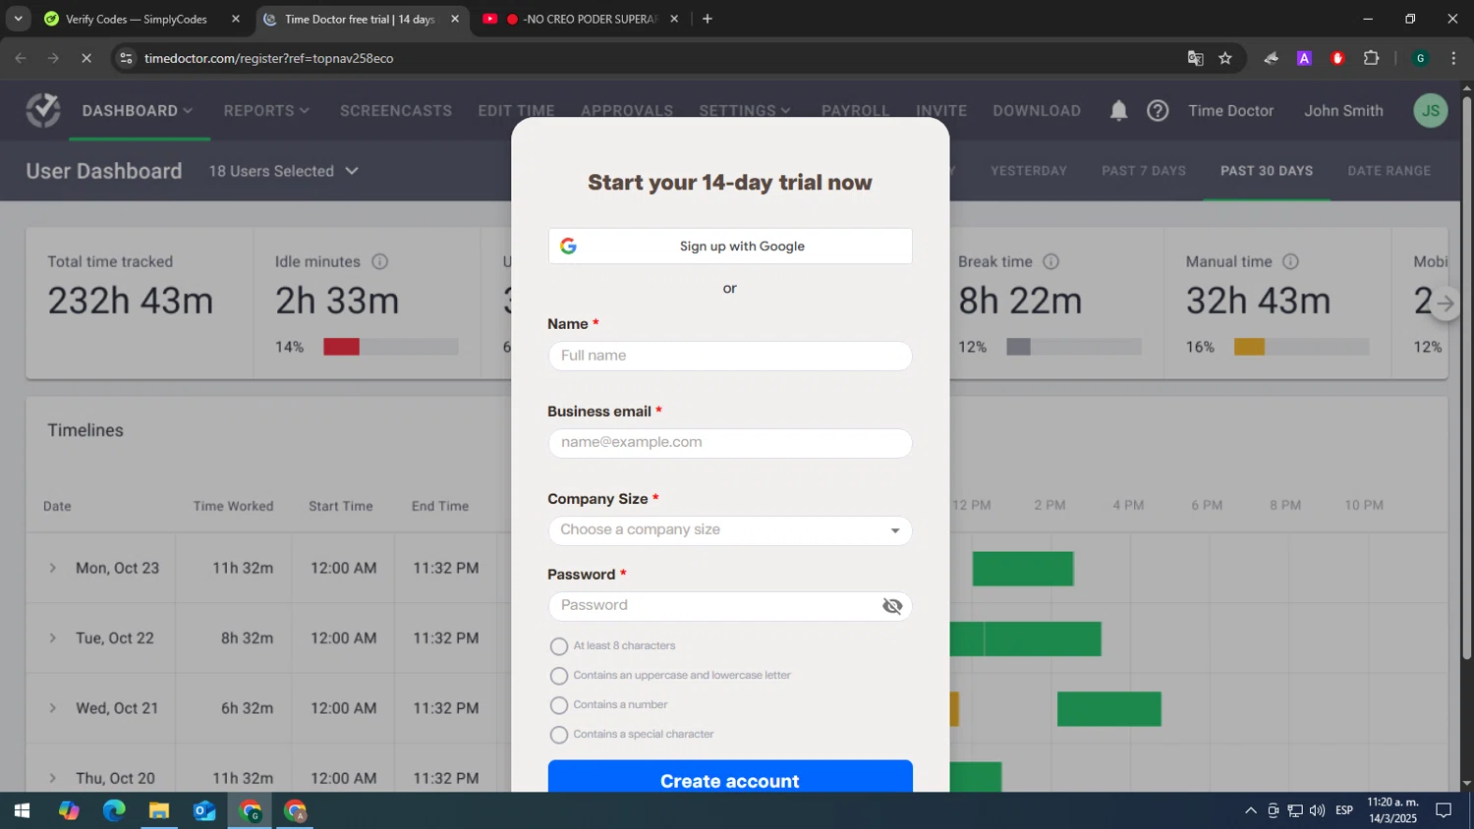Open the INVITE link

pyautogui.click(x=941, y=111)
